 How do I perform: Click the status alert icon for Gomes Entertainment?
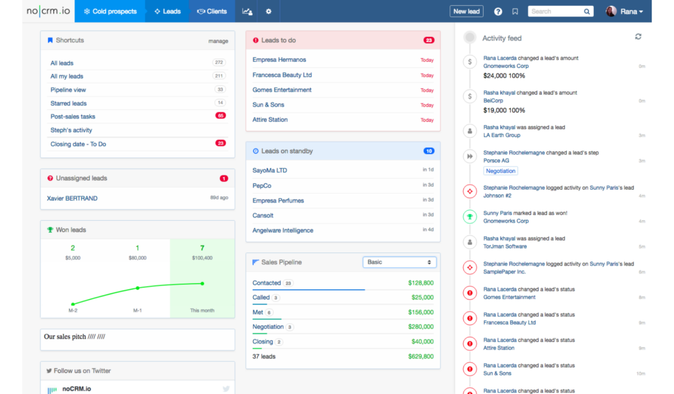pos(470,293)
